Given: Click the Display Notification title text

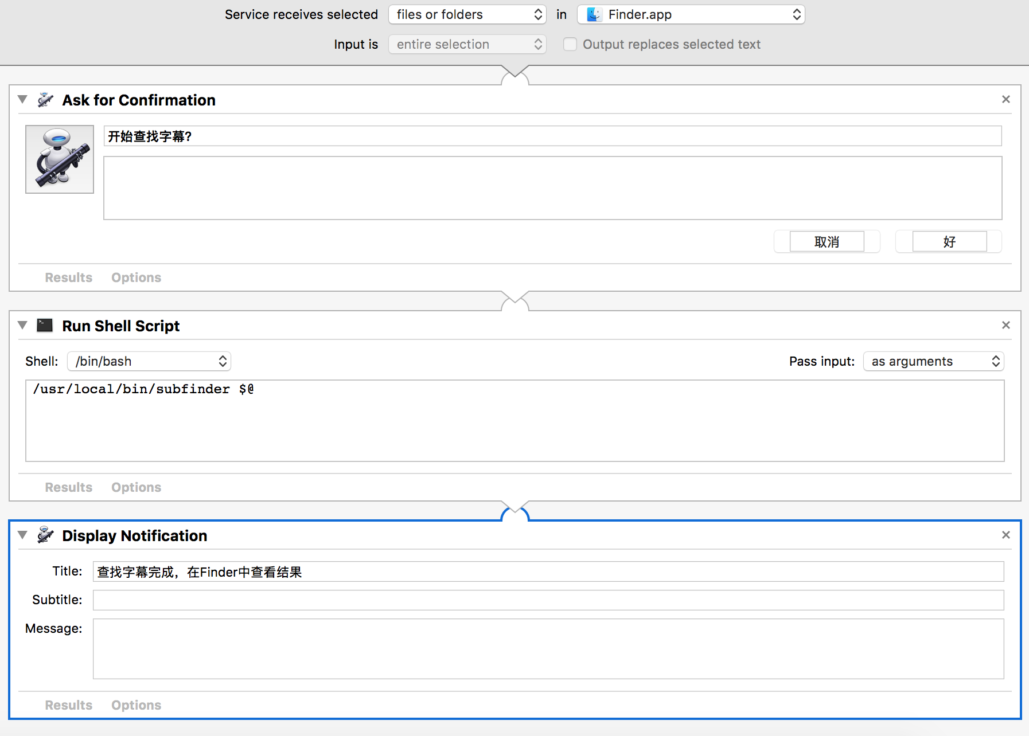Looking at the screenshot, I should [135, 536].
